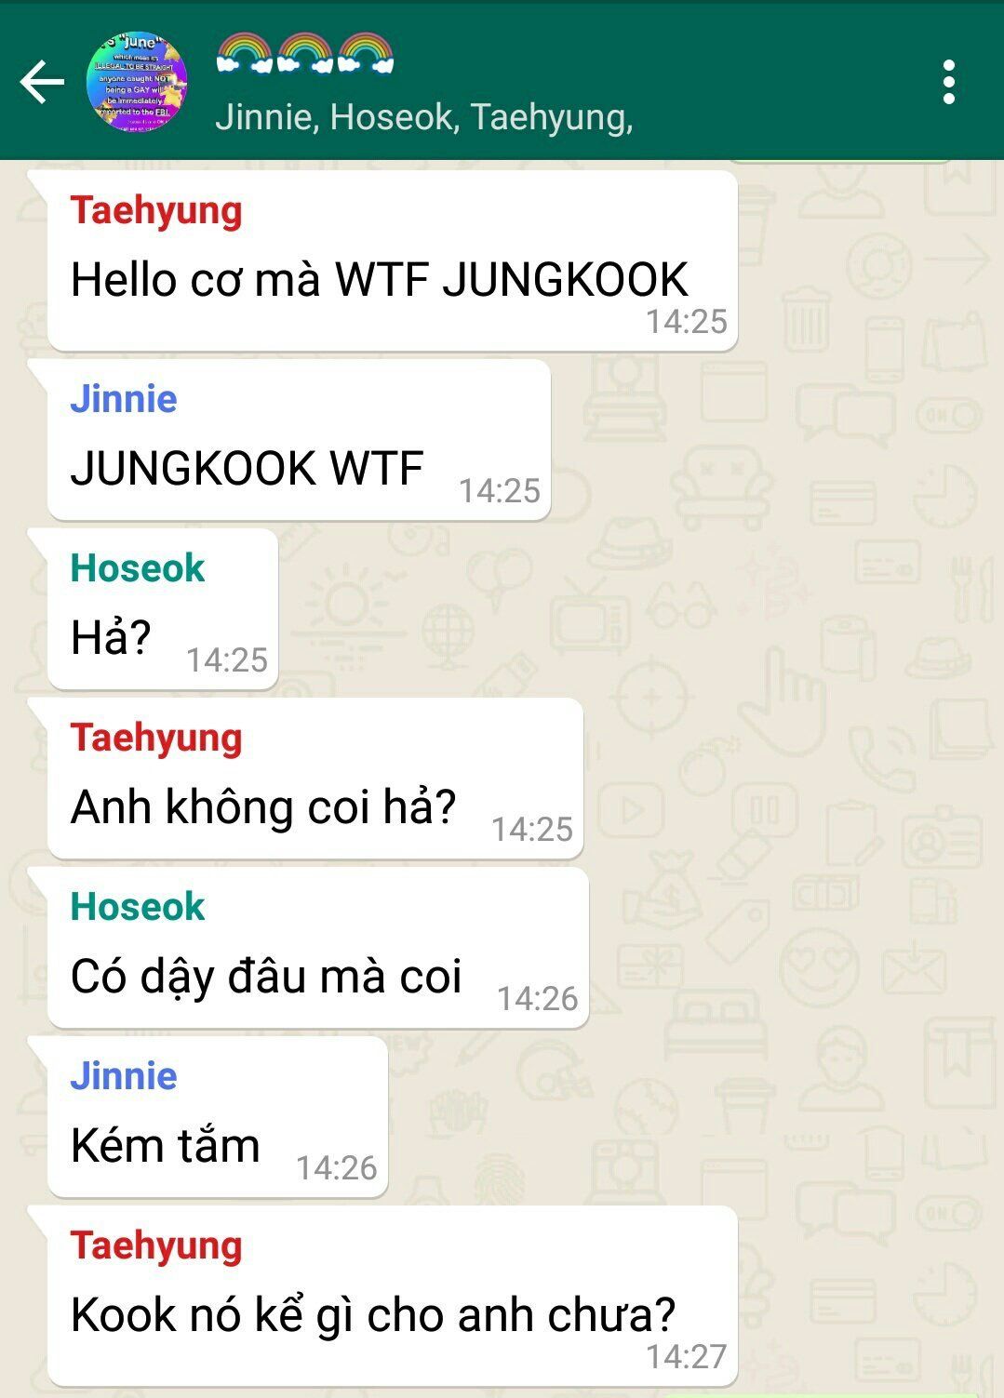This screenshot has height=1398, width=1004.
Task: Tap Jinnie's name above the 'JUNGKOOK WTF' message
Action: (x=124, y=399)
